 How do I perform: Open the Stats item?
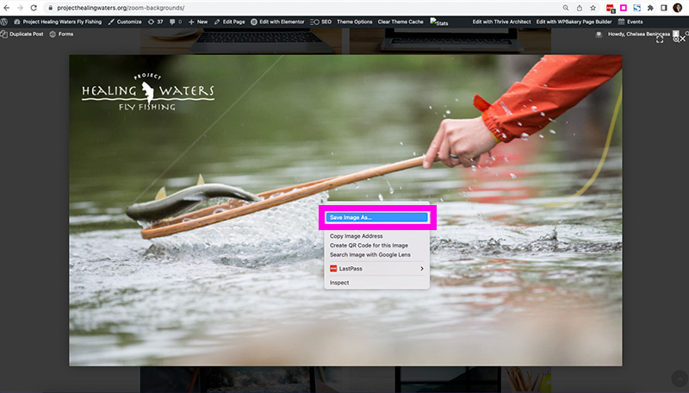[439, 22]
